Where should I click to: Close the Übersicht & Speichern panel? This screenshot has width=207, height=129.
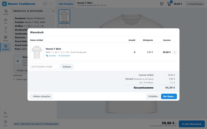(x=53, y=11)
